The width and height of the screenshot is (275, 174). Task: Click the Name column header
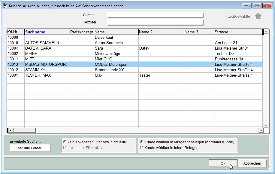click(x=116, y=32)
